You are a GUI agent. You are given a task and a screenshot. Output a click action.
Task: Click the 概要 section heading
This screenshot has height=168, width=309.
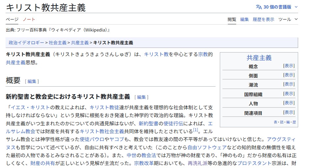click(x=13, y=80)
